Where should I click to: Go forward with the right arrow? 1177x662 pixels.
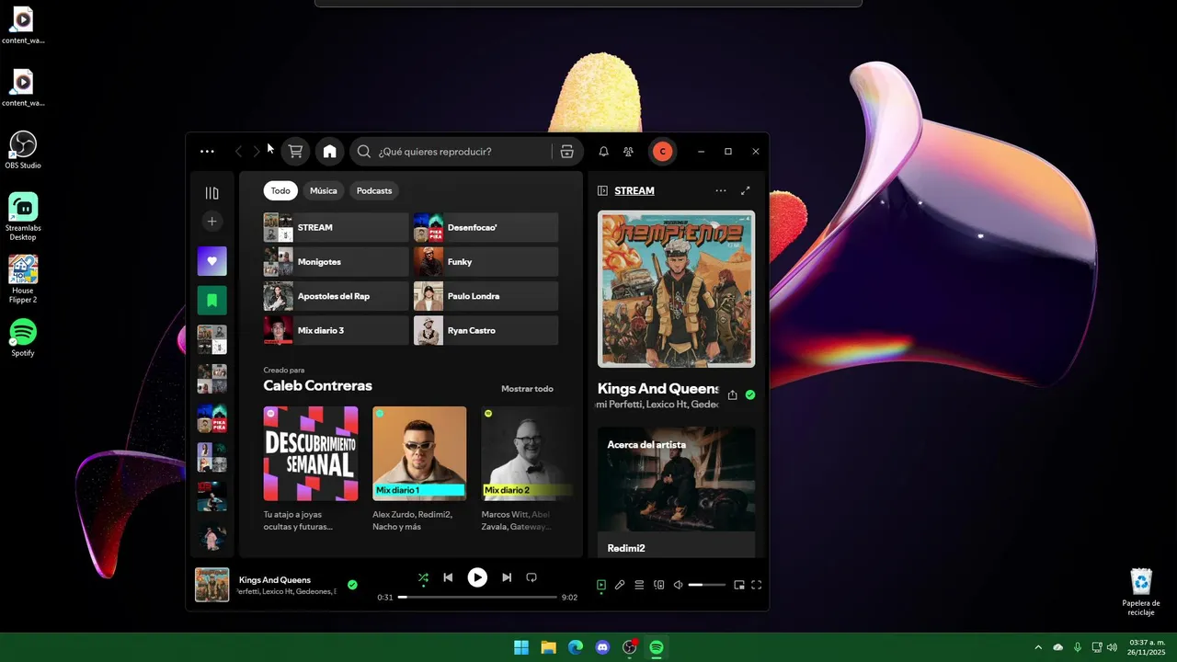point(257,152)
